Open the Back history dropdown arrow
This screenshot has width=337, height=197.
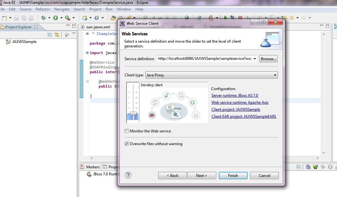297,18
